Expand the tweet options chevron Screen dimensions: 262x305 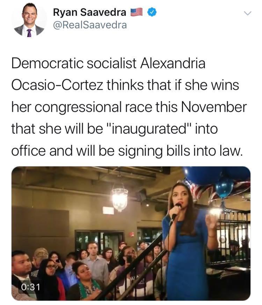click(x=248, y=13)
